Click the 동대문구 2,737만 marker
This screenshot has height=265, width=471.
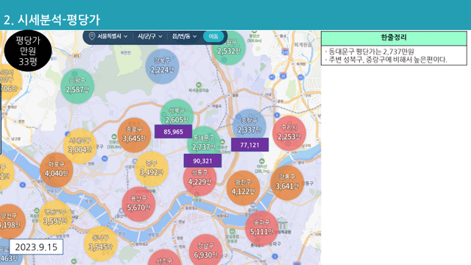coord(204,142)
